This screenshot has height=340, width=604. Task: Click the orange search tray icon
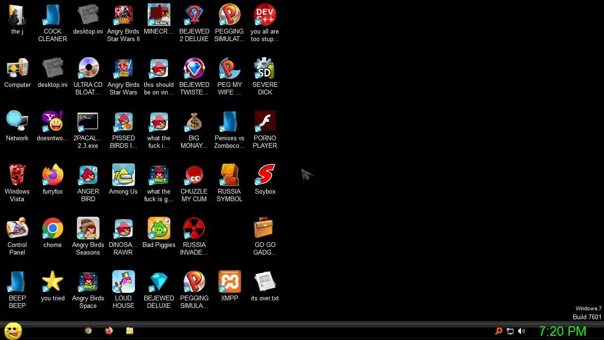pos(498,331)
